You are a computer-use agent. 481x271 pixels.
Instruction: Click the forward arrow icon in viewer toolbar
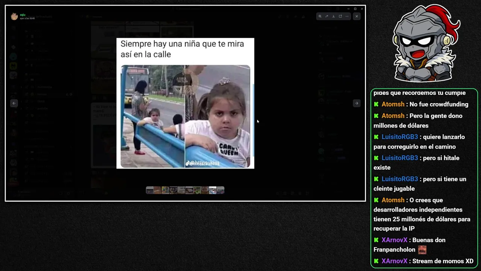point(327,16)
